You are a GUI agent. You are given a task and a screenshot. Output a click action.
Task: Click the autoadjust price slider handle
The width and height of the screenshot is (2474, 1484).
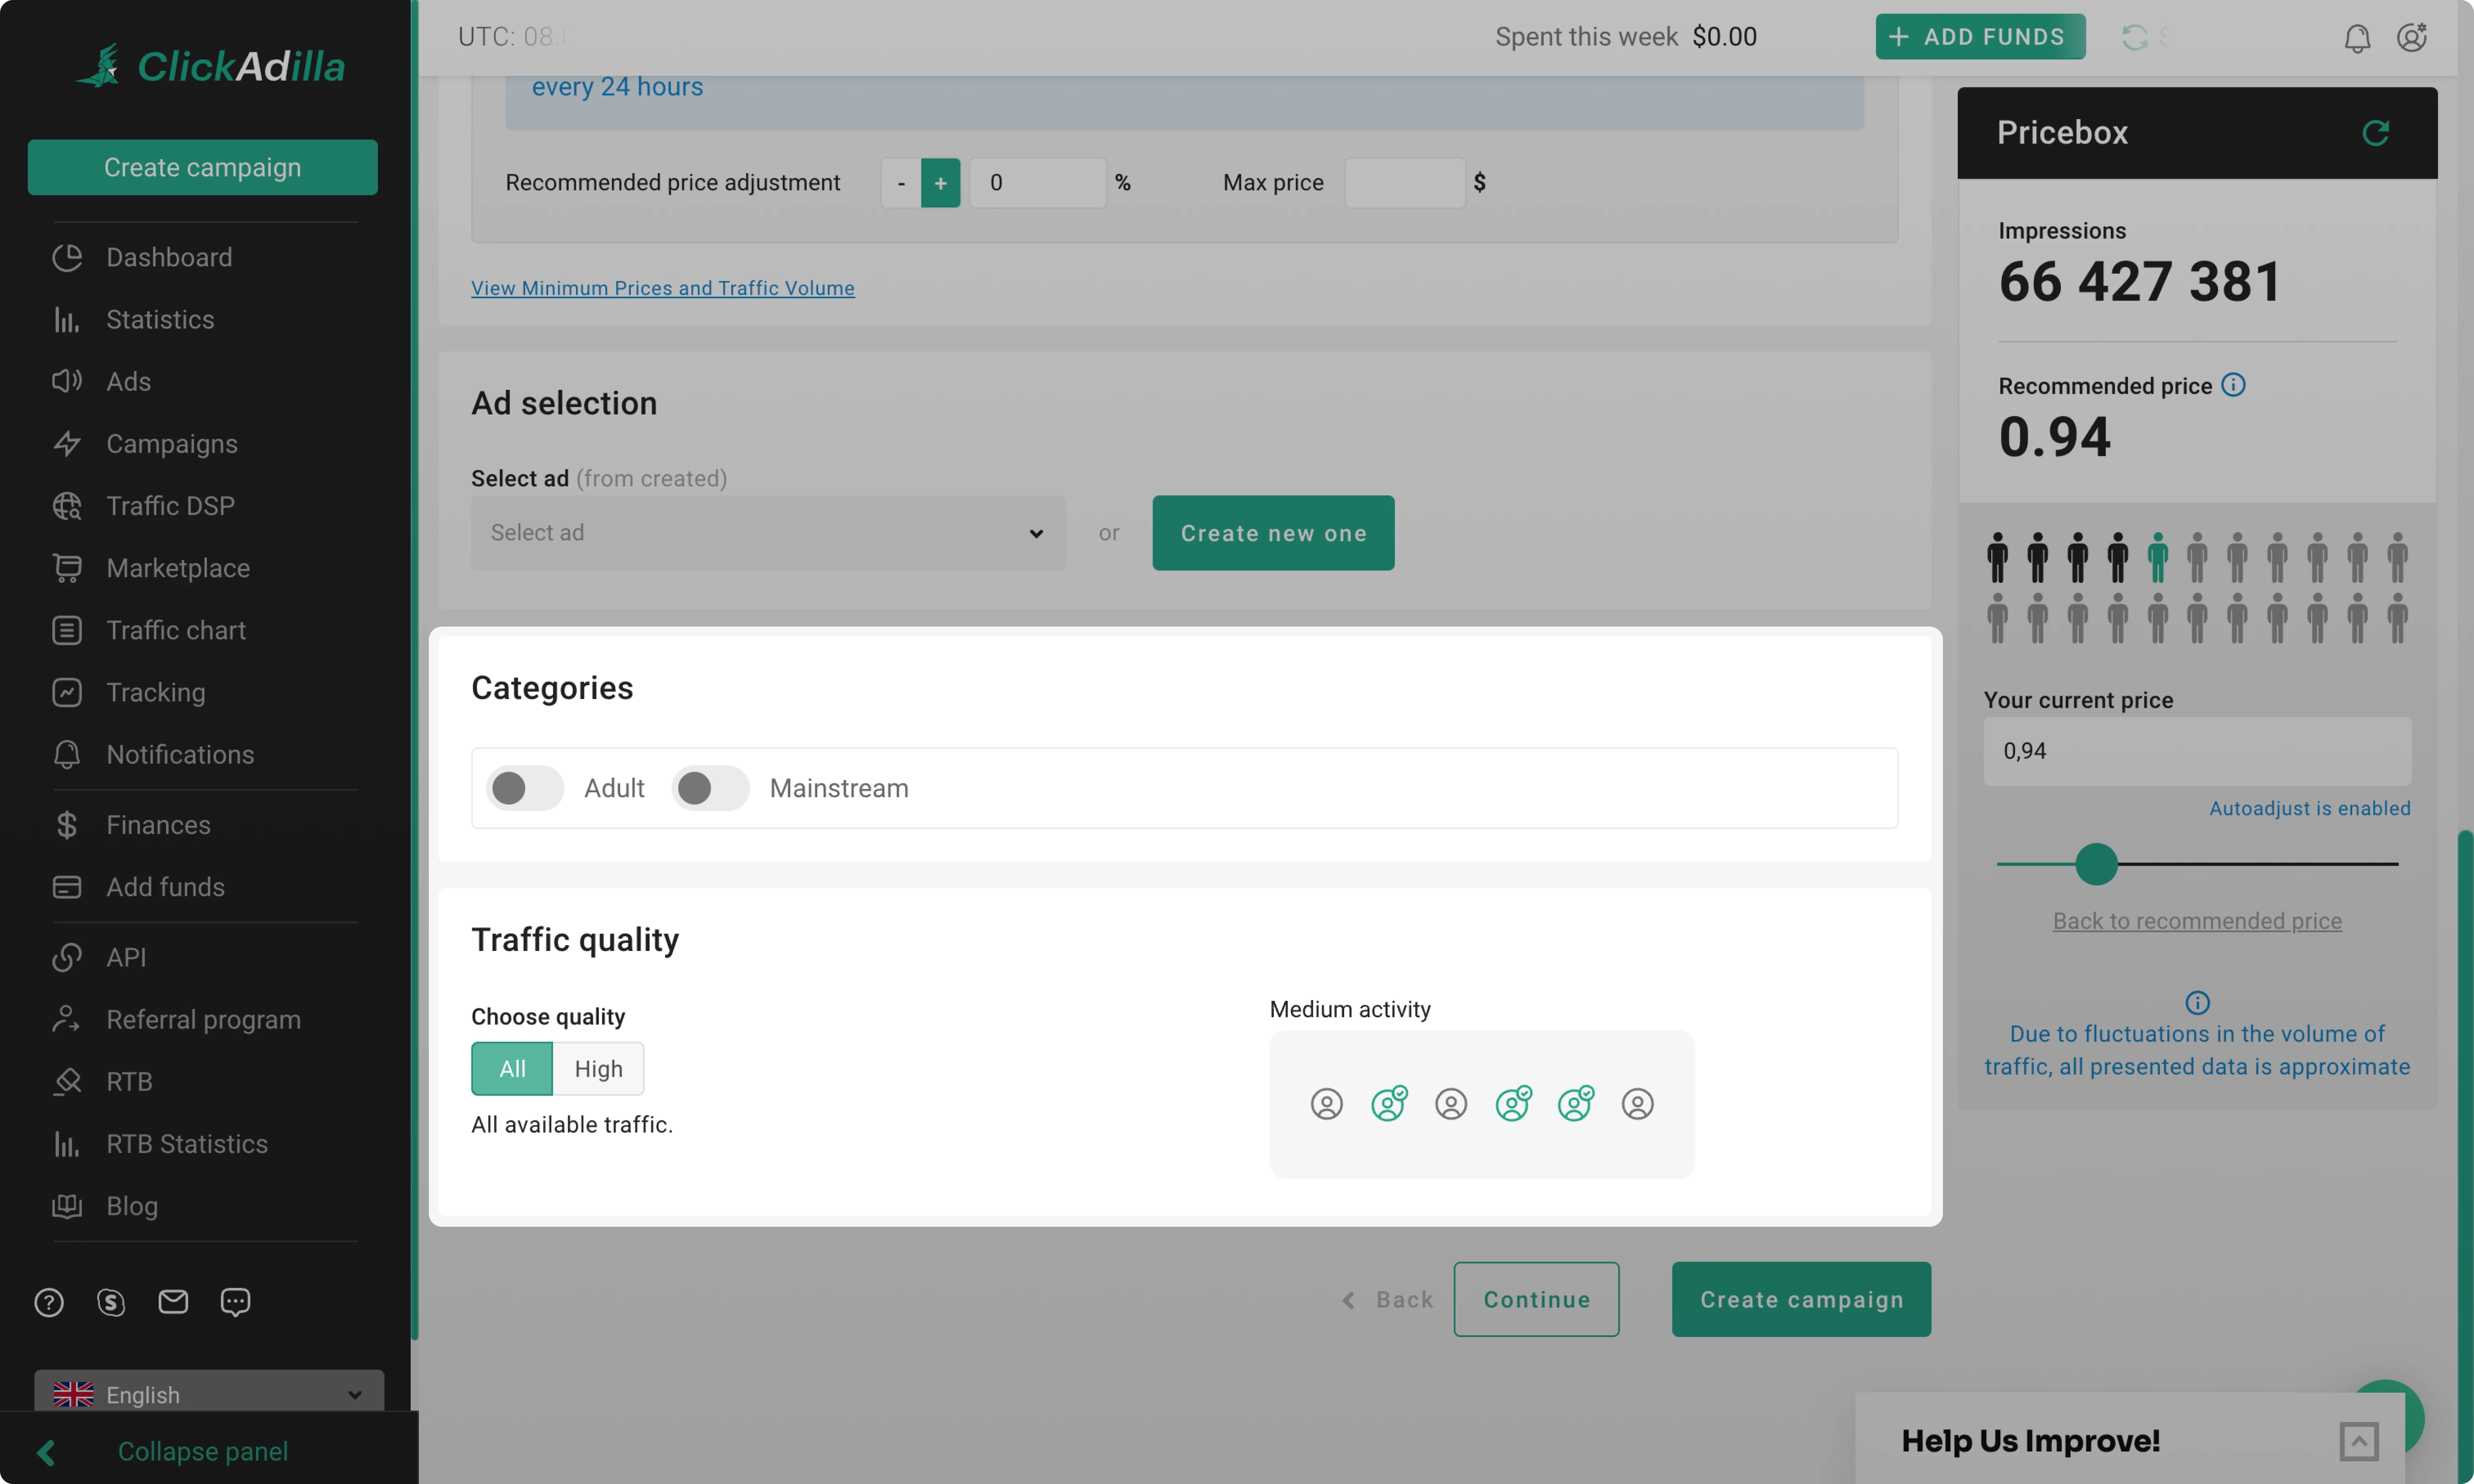point(2098,864)
